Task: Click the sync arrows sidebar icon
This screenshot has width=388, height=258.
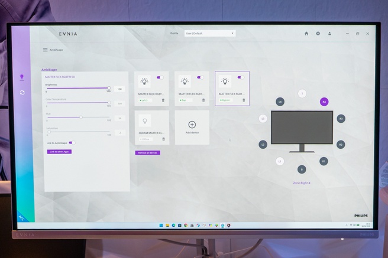Action: point(22,93)
